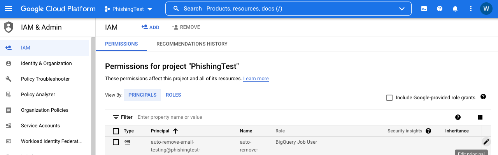Screen dimensions: 498x155
Task: Click the Name column header
Action: pyautogui.click(x=246, y=131)
